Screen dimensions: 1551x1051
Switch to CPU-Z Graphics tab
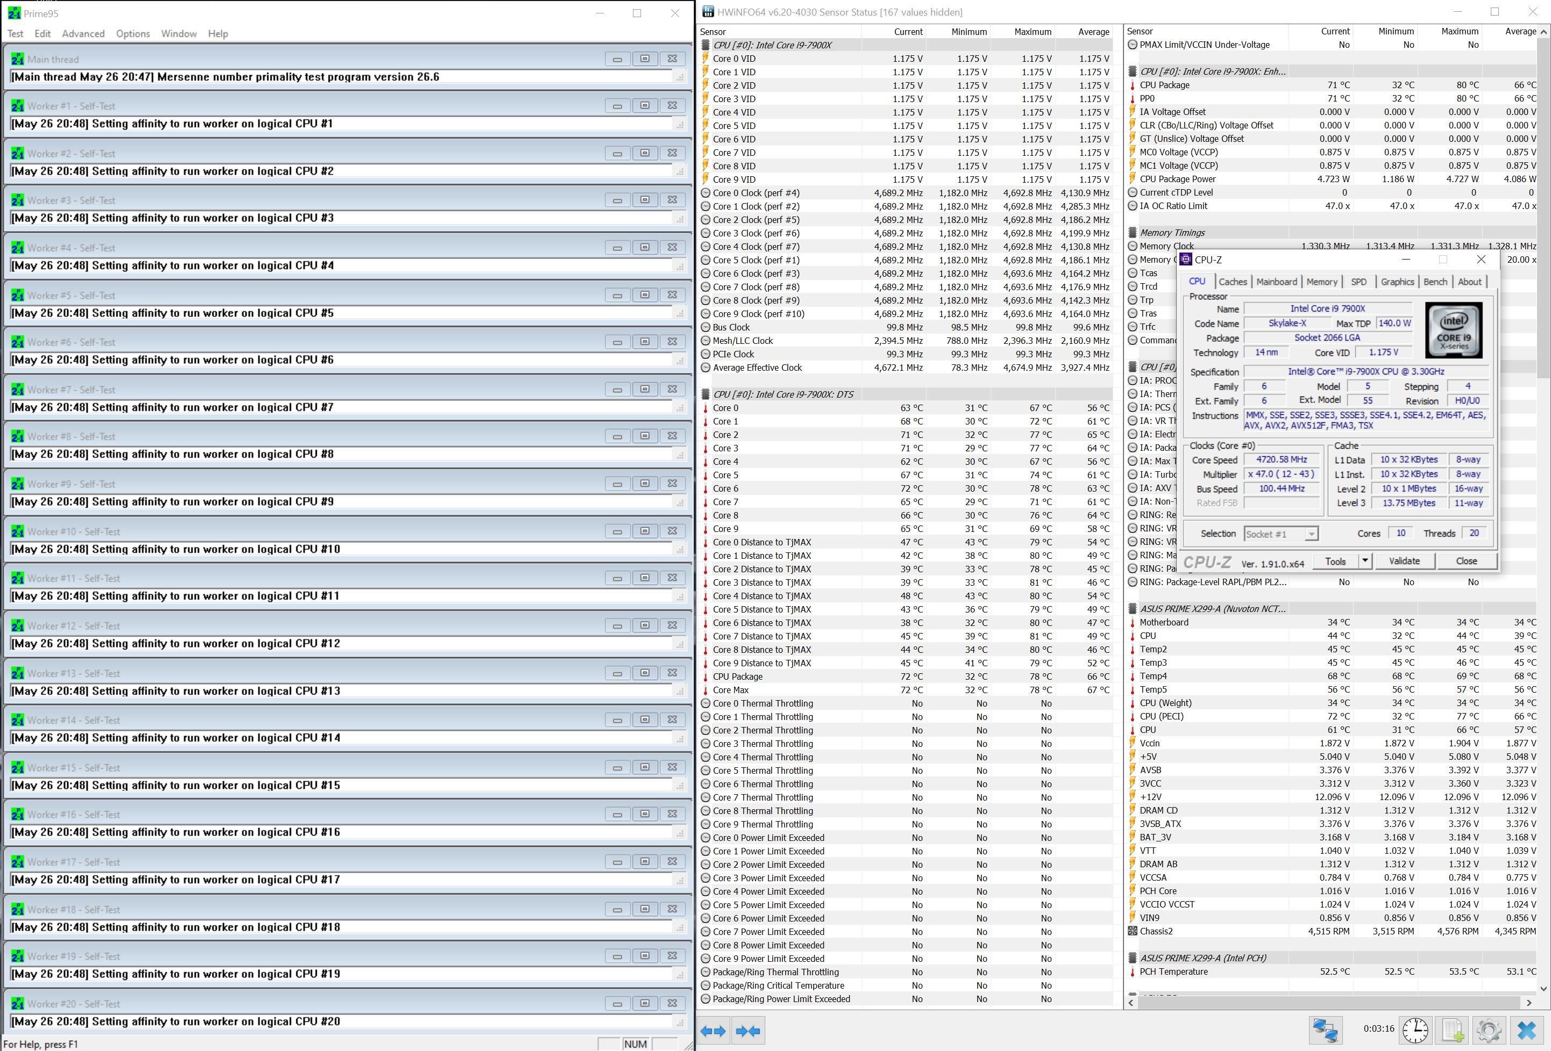1398,282
